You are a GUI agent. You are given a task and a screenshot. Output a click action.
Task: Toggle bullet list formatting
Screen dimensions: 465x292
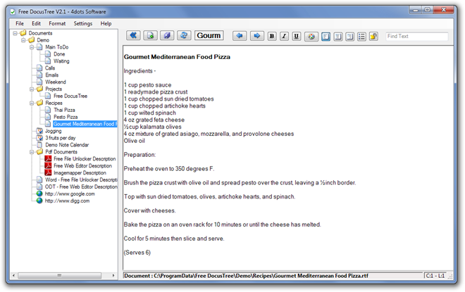coord(362,37)
